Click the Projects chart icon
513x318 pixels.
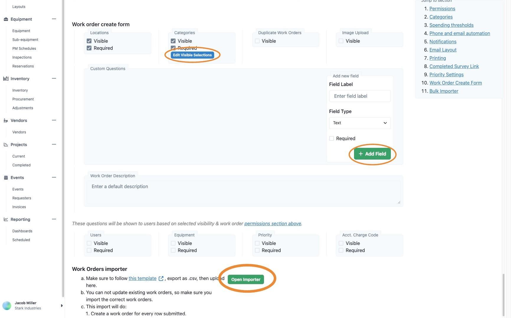[6, 145]
